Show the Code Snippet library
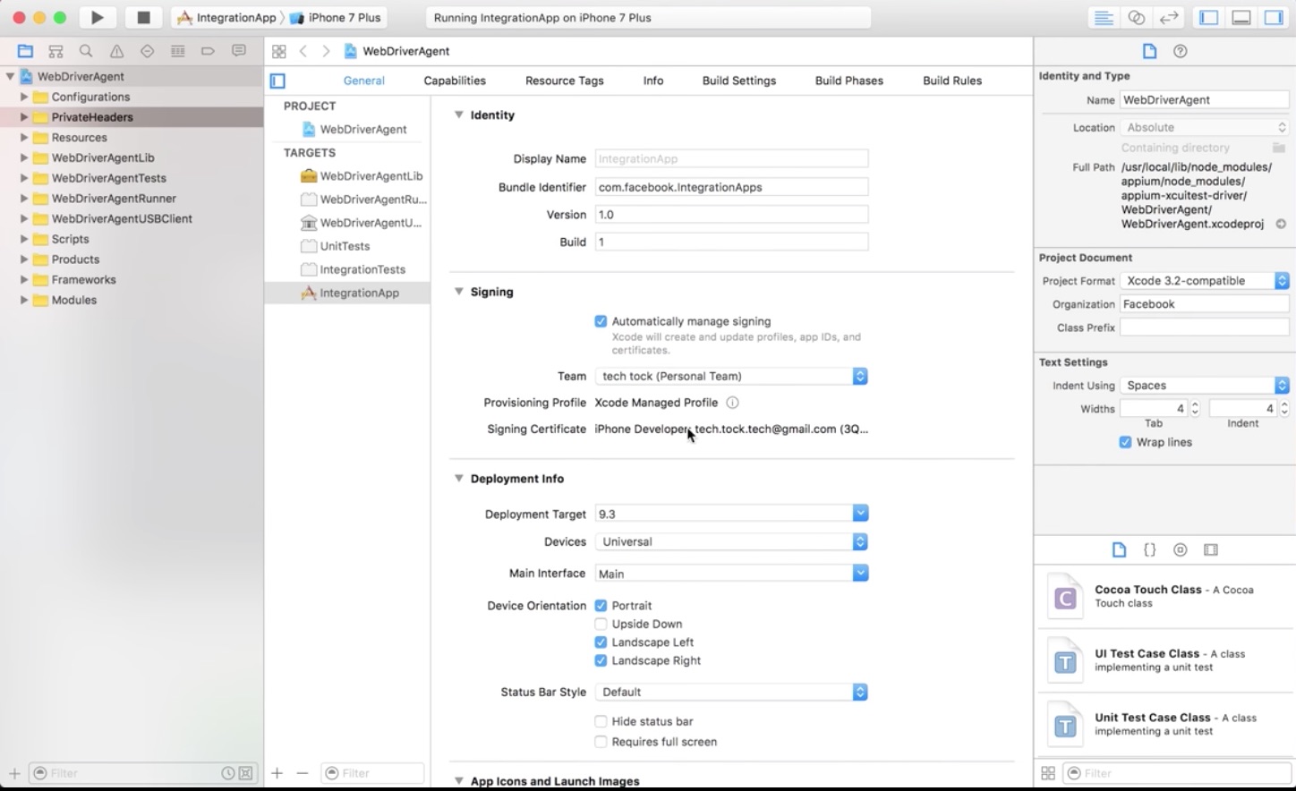 pos(1150,549)
